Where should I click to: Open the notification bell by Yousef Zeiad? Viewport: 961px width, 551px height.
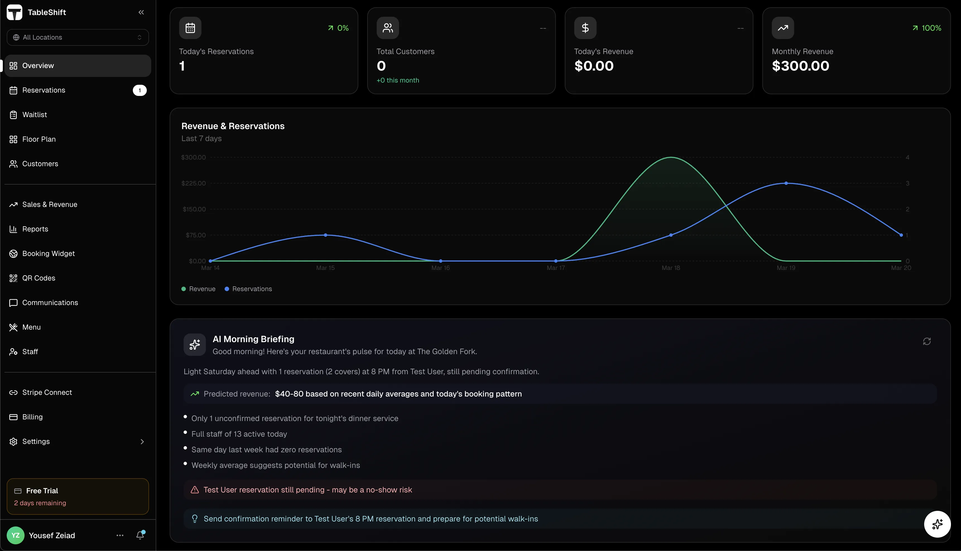pyautogui.click(x=140, y=535)
